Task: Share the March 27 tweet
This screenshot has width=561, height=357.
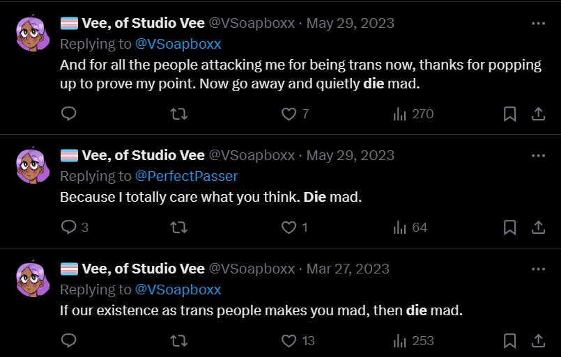Action: [538, 341]
